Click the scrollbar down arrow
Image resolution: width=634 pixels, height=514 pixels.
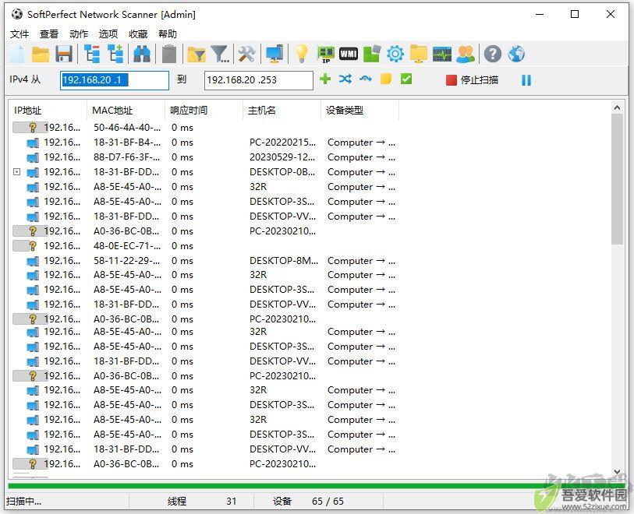pyautogui.click(x=617, y=471)
